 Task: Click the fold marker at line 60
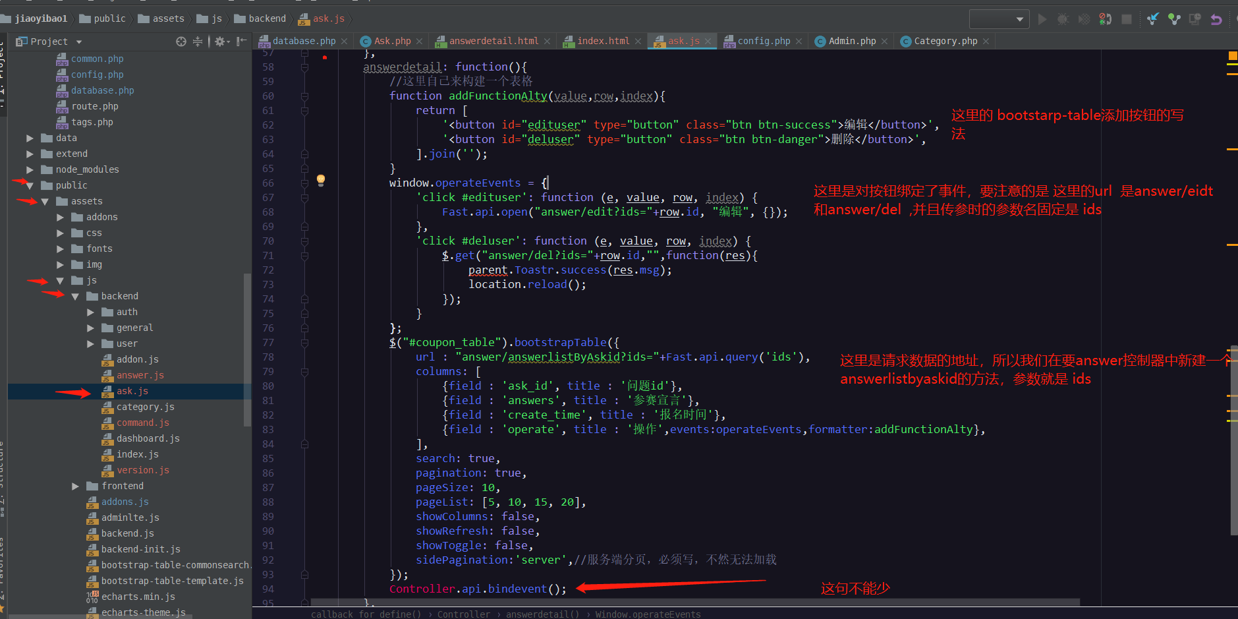(304, 96)
